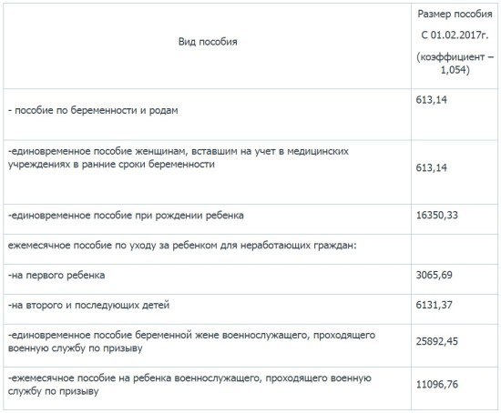The width and height of the screenshot is (501, 413).
Task: Select the 'единовременное пособие женщинам' row text
Action: 179,157
